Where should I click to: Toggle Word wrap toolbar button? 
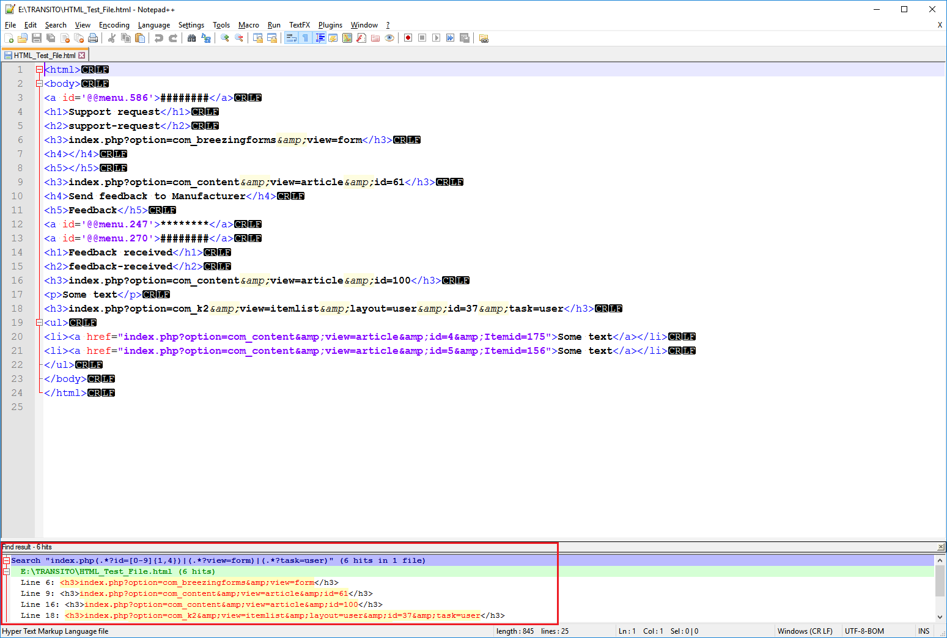(291, 38)
